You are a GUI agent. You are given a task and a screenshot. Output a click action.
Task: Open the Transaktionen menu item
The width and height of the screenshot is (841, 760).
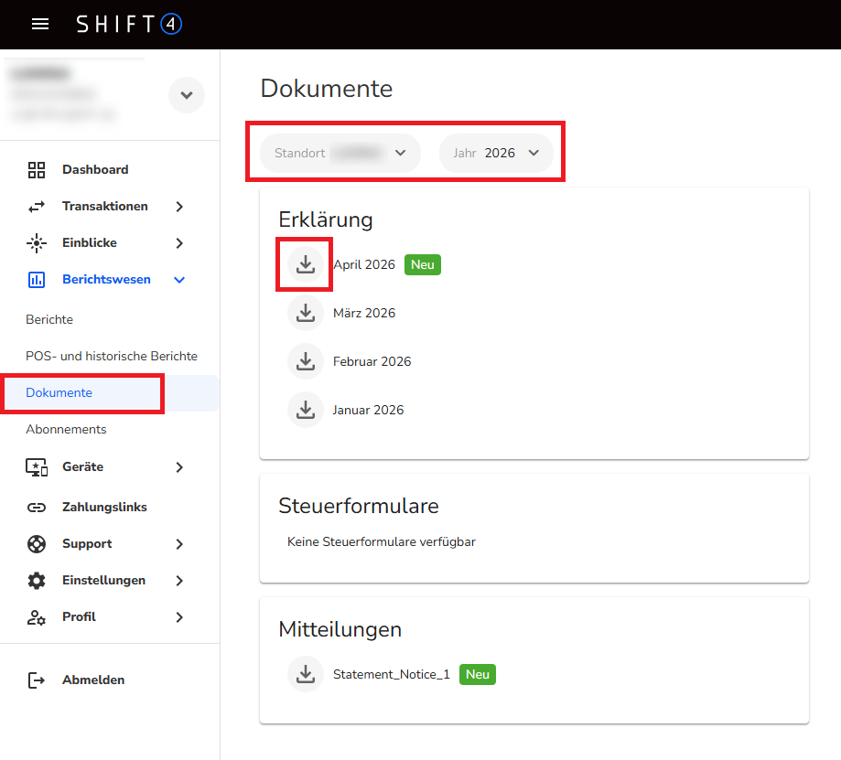tap(104, 207)
